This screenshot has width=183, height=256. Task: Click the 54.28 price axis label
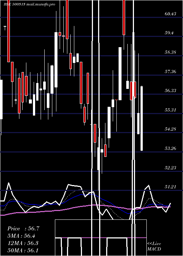[x=171, y=129]
